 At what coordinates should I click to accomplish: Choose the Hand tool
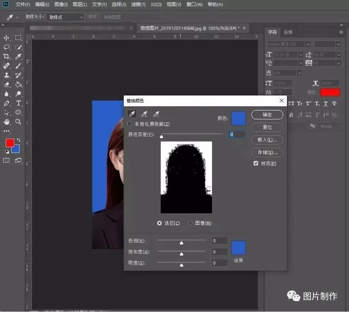(x=7, y=122)
